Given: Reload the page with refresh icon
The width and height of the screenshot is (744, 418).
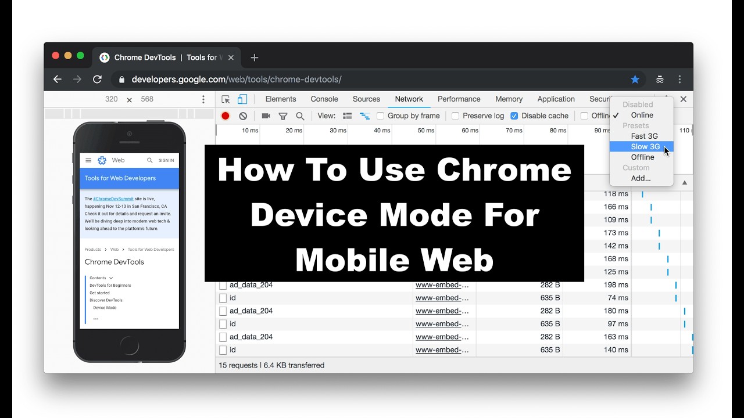Looking at the screenshot, I should coord(98,79).
